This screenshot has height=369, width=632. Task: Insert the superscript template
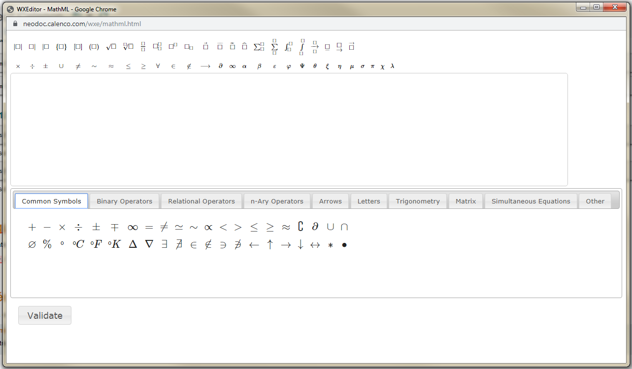[173, 46]
